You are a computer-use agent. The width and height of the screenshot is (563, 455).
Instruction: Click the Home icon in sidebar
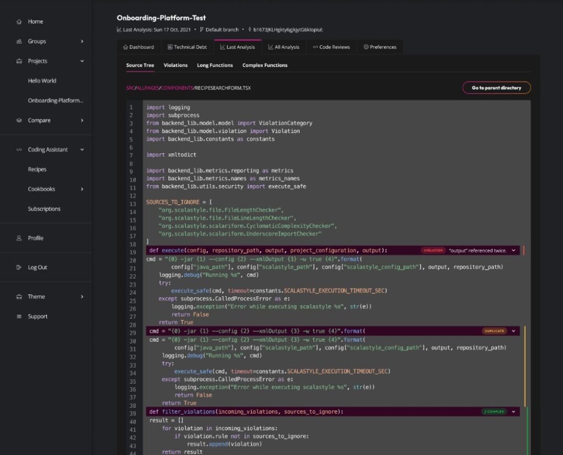coord(19,22)
